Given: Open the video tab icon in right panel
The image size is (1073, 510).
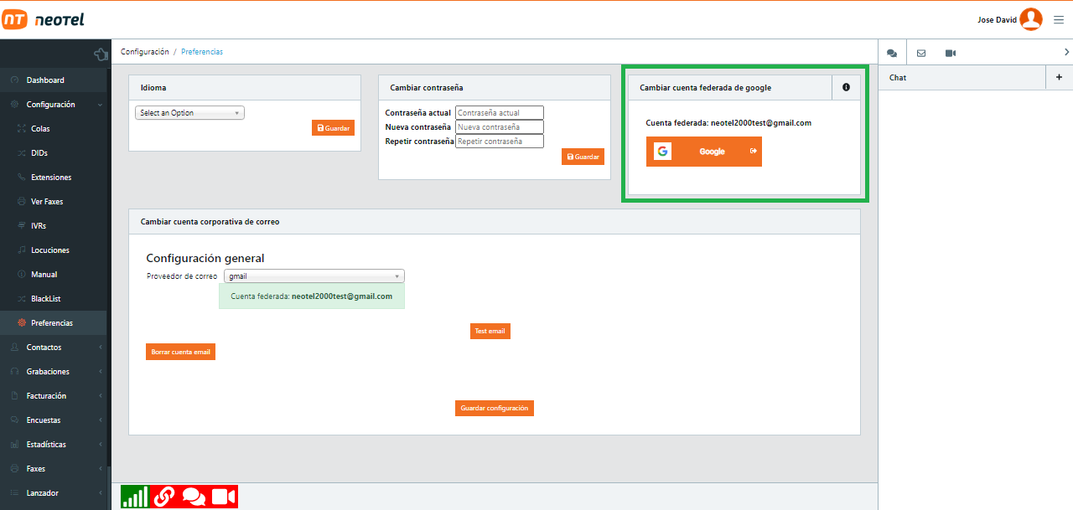Looking at the screenshot, I should tap(951, 53).
